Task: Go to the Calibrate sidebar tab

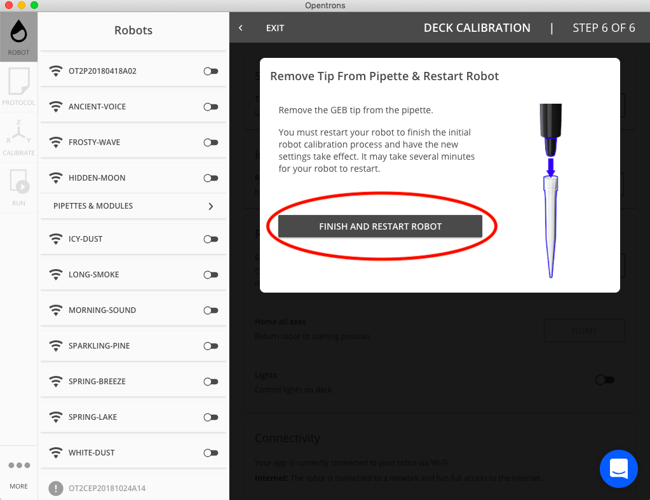Action: click(18, 137)
